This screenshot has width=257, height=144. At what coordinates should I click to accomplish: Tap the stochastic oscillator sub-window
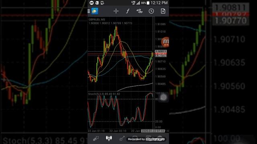(121, 110)
